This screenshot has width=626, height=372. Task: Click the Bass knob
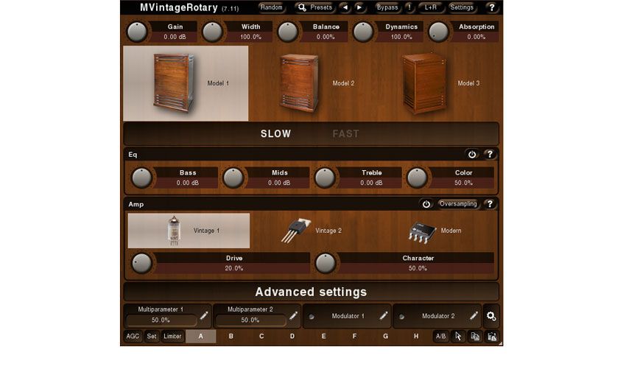pyautogui.click(x=141, y=178)
